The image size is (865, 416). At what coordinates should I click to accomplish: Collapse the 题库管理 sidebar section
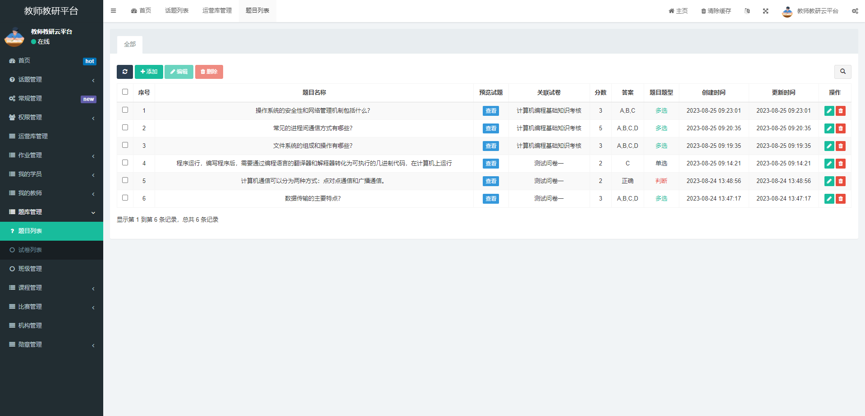click(x=51, y=212)
